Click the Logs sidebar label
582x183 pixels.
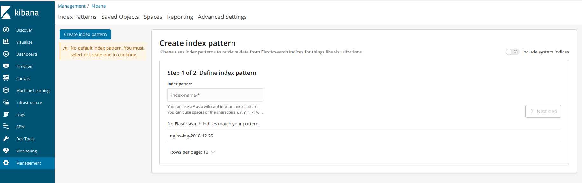click(20, 115)
